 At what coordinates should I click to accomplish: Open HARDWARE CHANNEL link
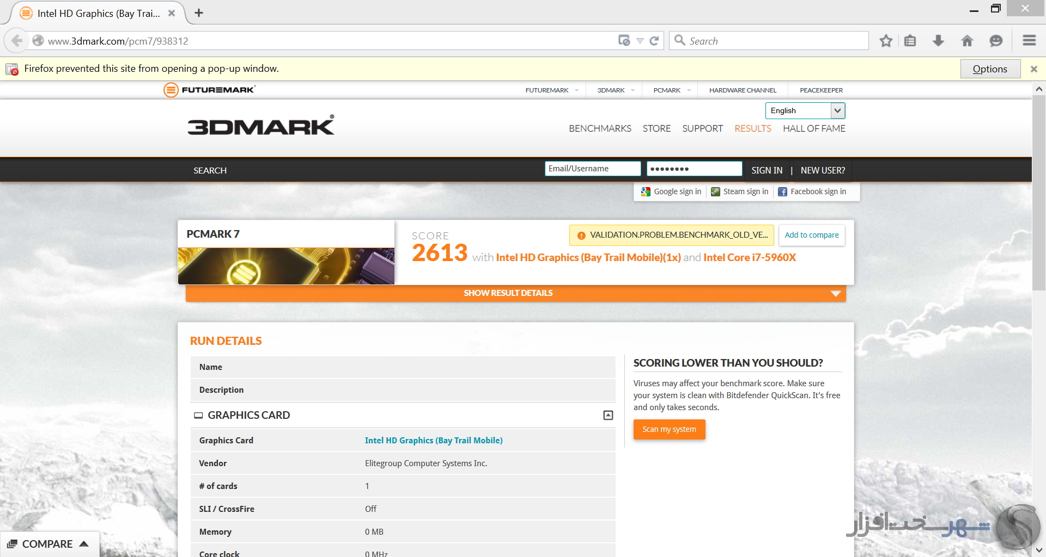pos(743,90)
